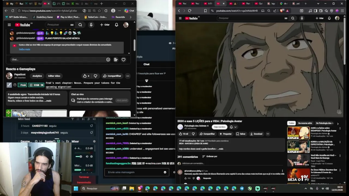The width and height of the screenshot is (349, 196).
Task: Open emoji picker in left YouTube live chat
Action: tap(108, 60)
